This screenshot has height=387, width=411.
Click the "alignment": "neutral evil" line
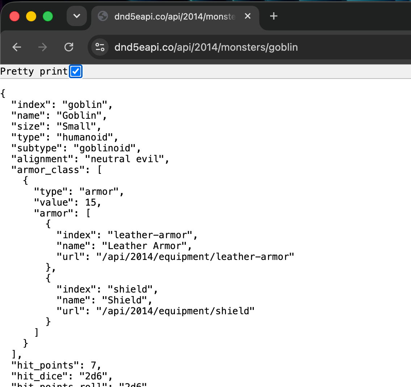pos(90,159)
